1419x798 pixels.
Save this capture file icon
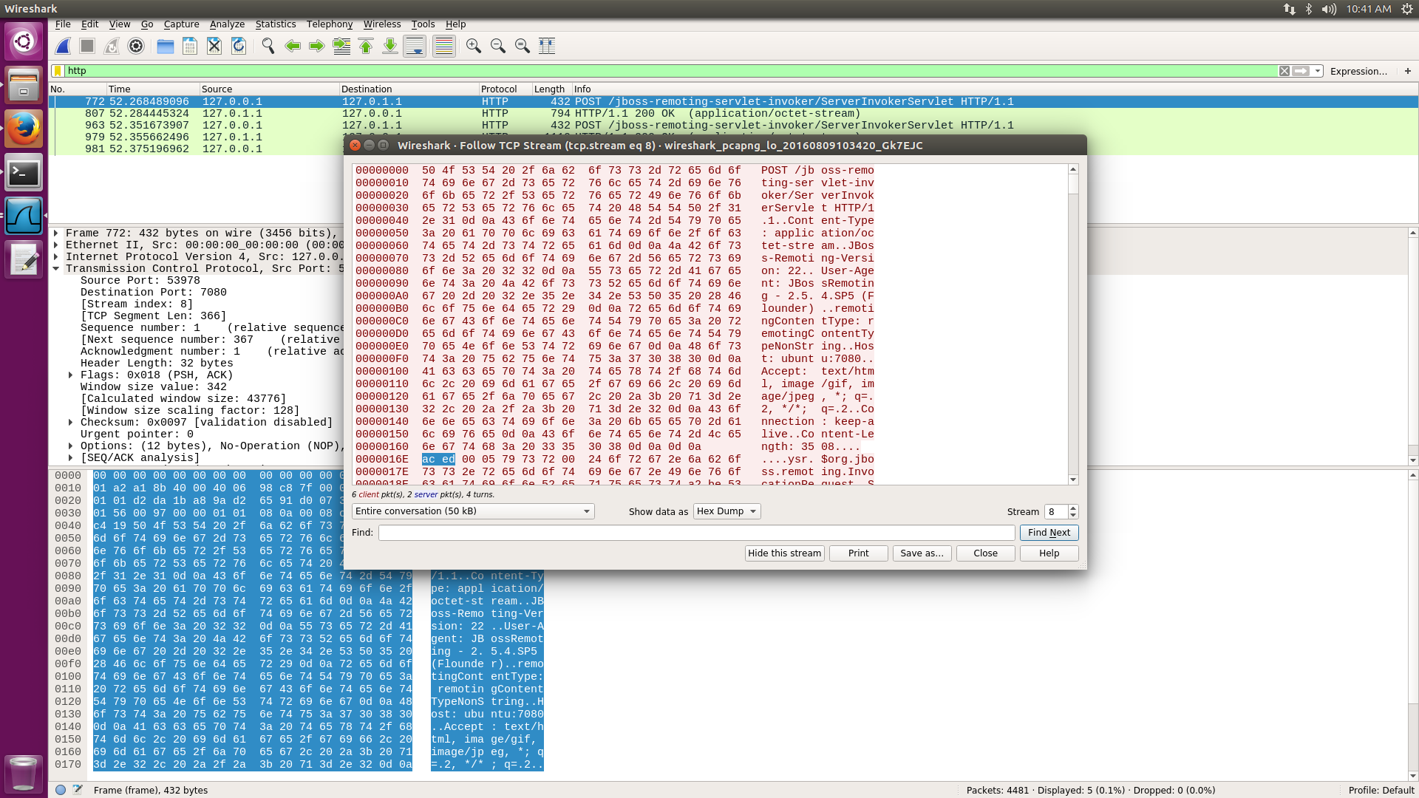point(190,47)
